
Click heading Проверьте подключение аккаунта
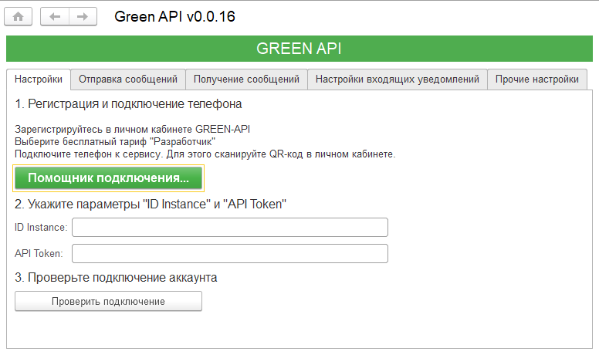coord(116,277)
